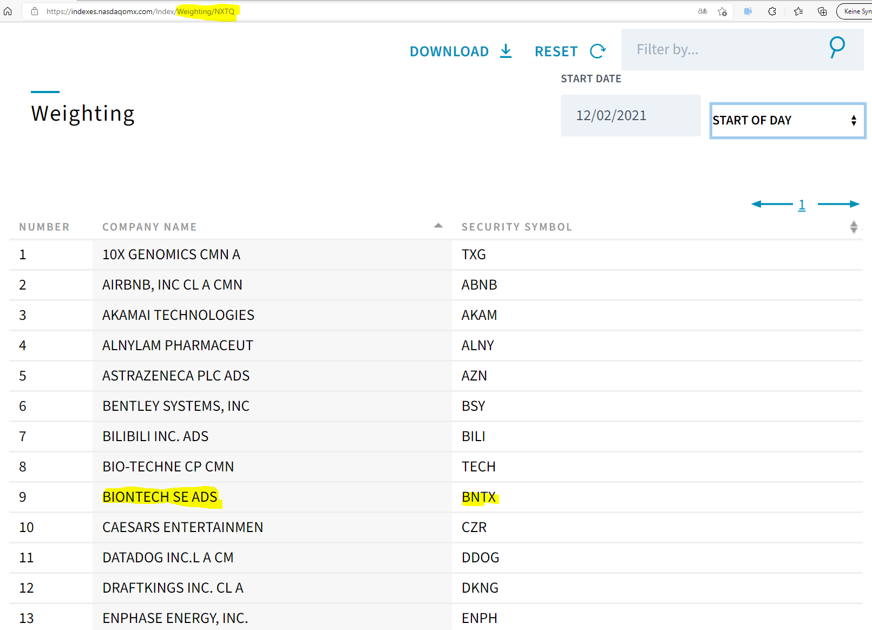Image resolution: width=872 pixels, height=630 pixels.
Task: Click the AKAM security symbol
Action: (x=479, y=315)
